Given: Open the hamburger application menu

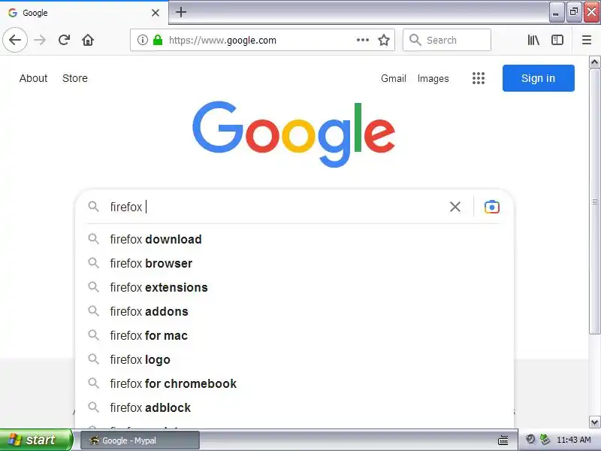Looking at the screenshot, I should tap(587, 41).
